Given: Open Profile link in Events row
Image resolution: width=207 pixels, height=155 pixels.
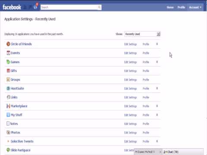Looking at the screenshot, I should tap(146, 53).
